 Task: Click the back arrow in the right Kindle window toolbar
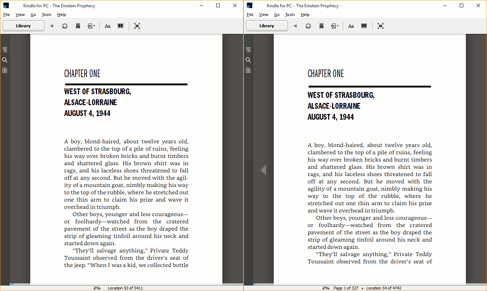[295, 26]
